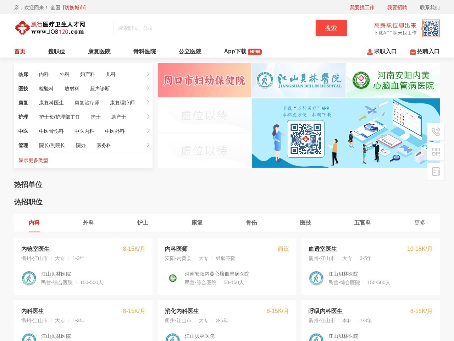Screen dimensions: 454x341
Task: Select 检验科 under 医技 category
Action: tap(46, 88)
